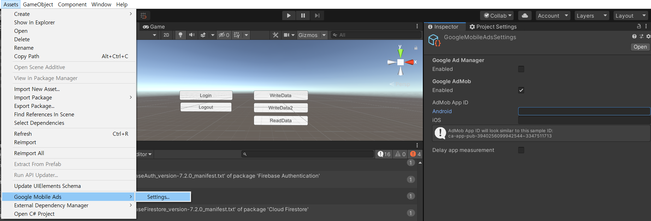
Task: Open the Account dropdown
Action: click(553, 16)
